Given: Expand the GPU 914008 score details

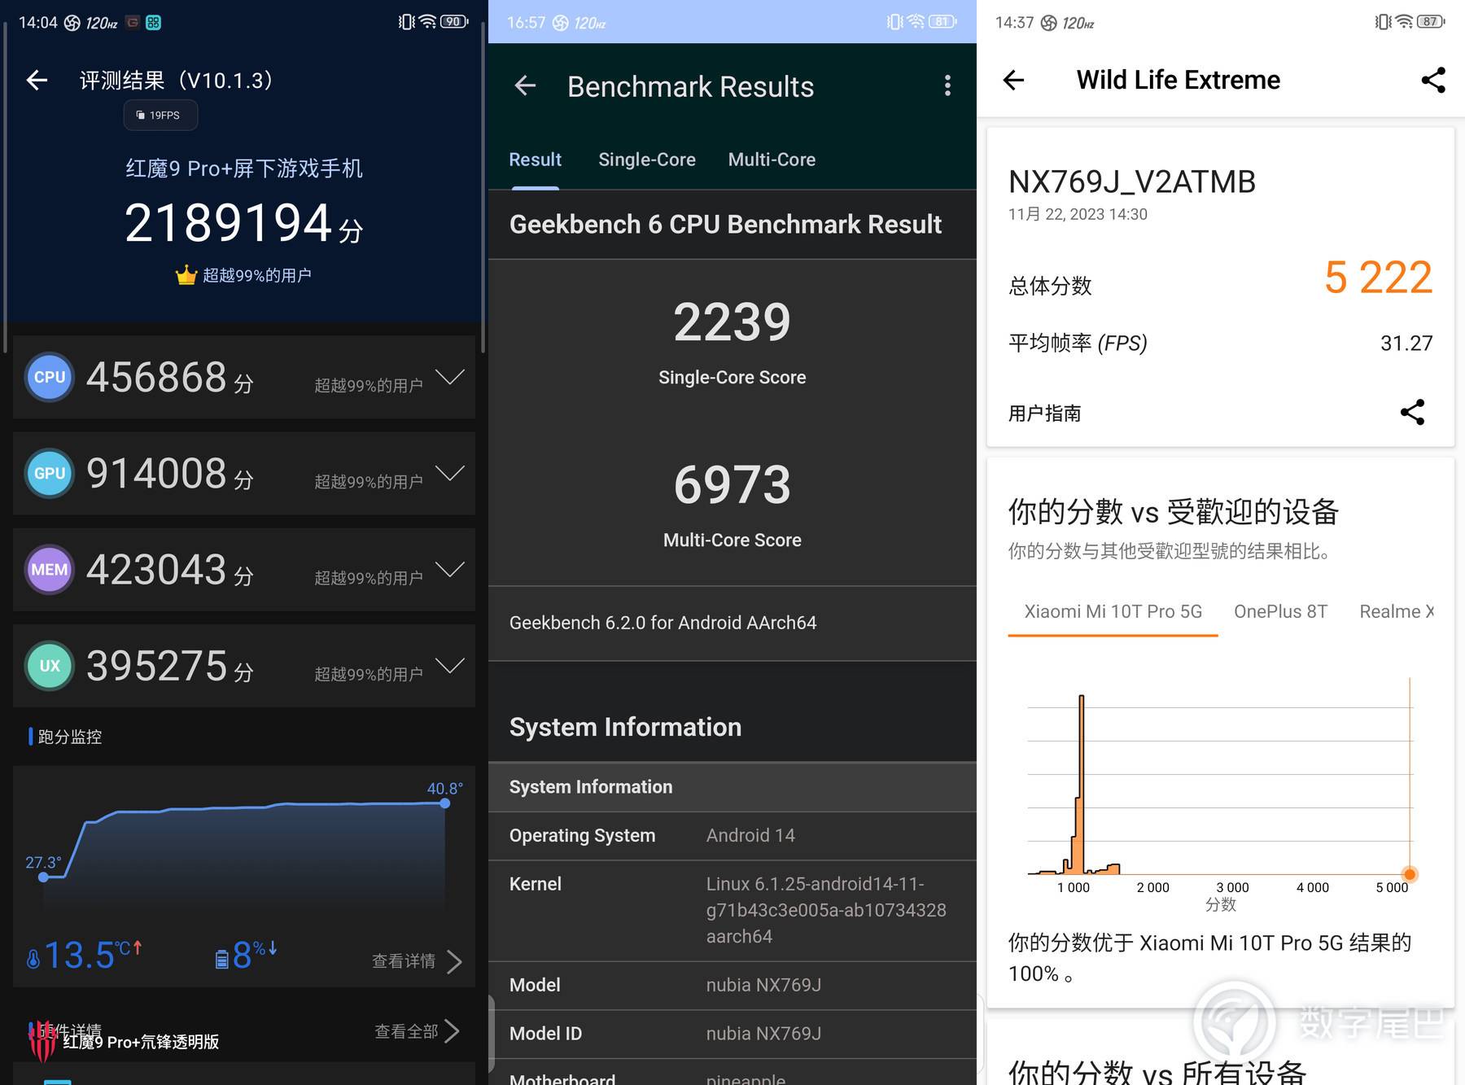Looking at the screenshot, I should pos(450,473).
